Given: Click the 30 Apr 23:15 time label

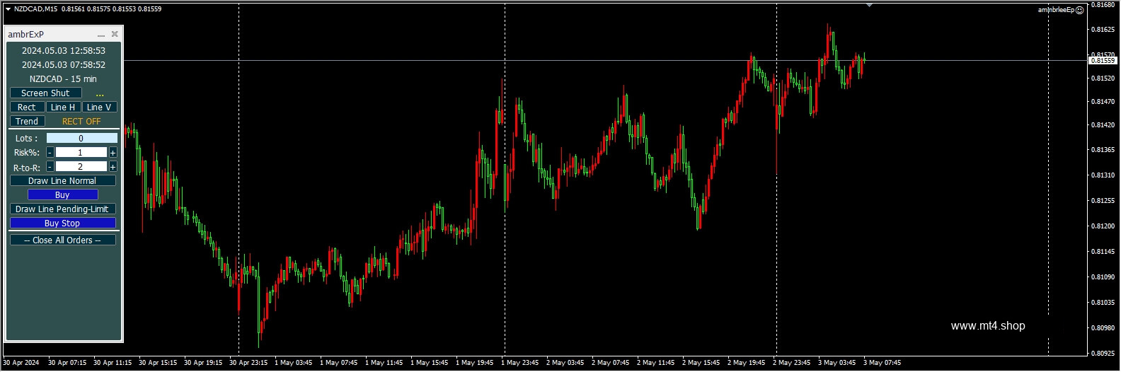Looking at the screenshot, I should [248, 364].
